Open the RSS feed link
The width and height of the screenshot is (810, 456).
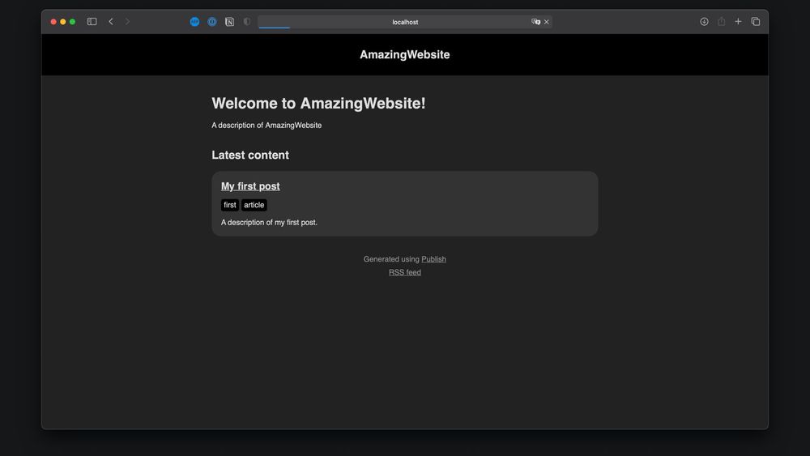(404, 272)
